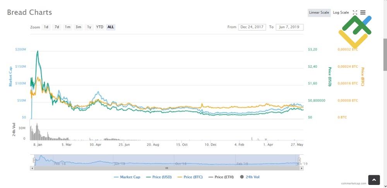
Task: Set zoom to 1y
Action: click(x=89, y=27)
